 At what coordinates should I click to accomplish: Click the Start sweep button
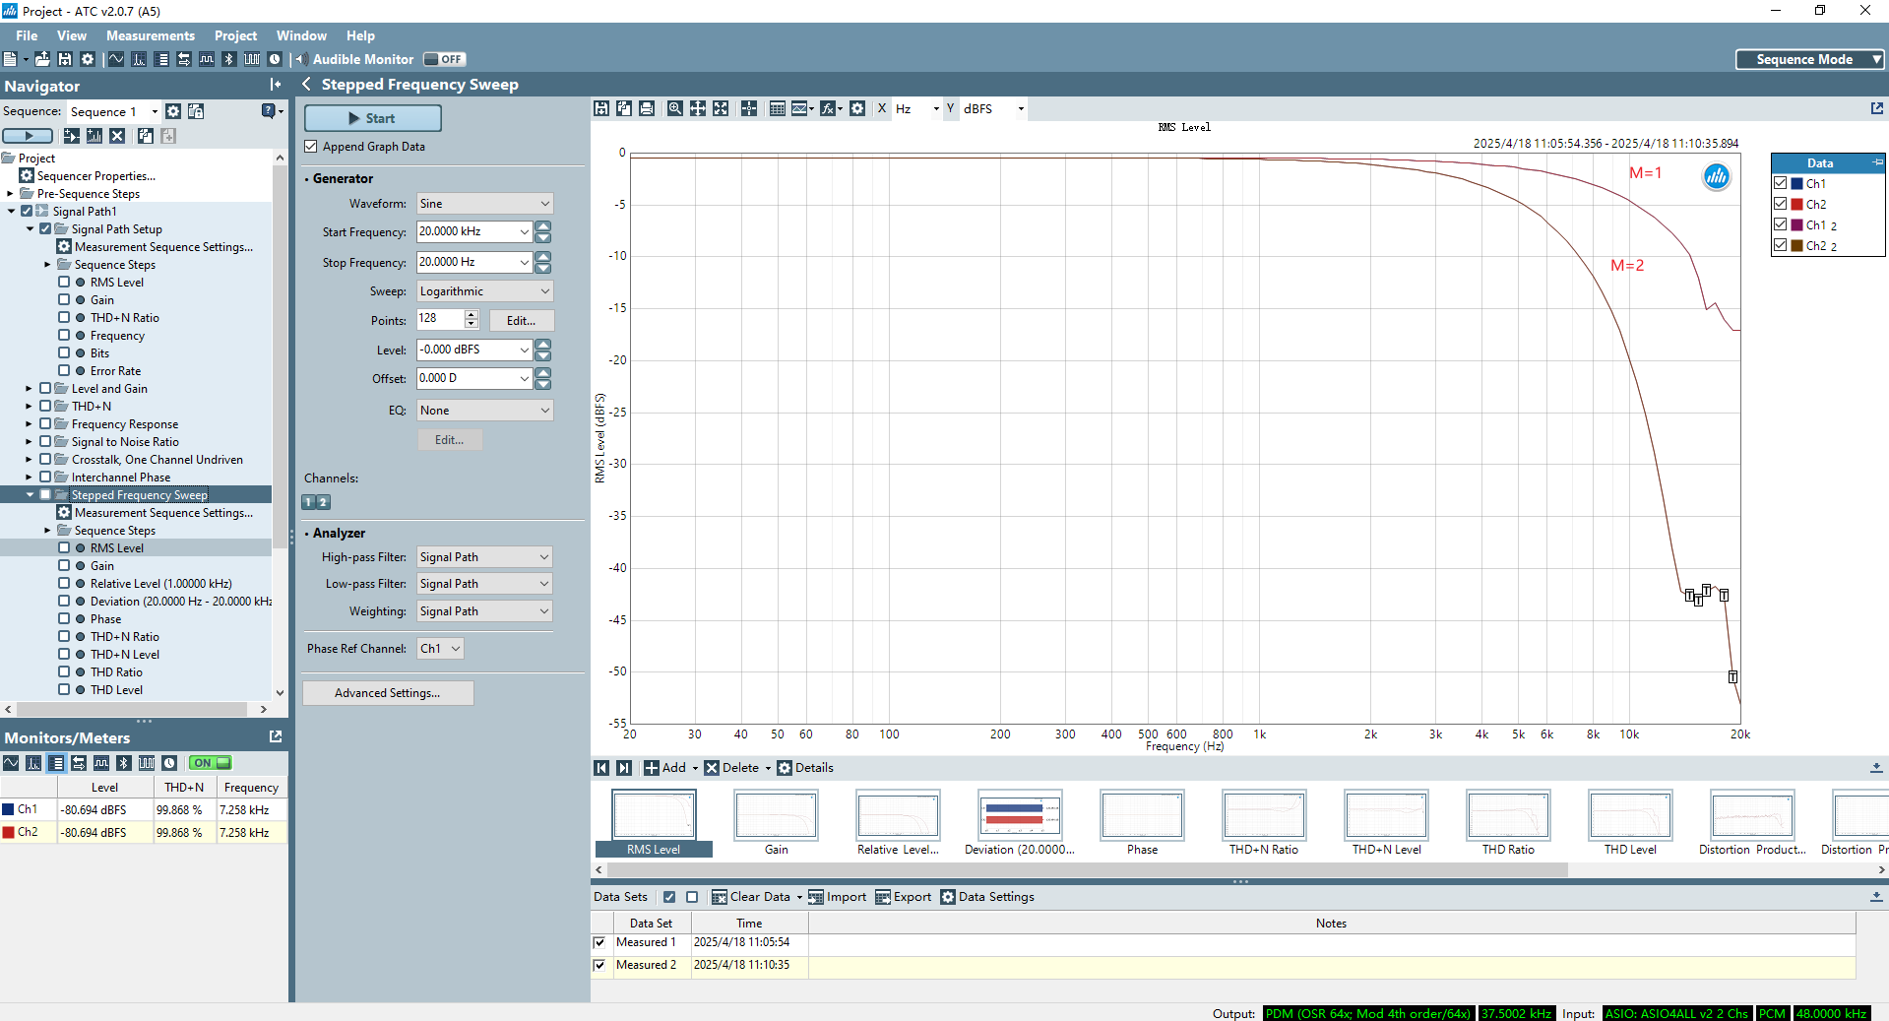pos(372,118)
